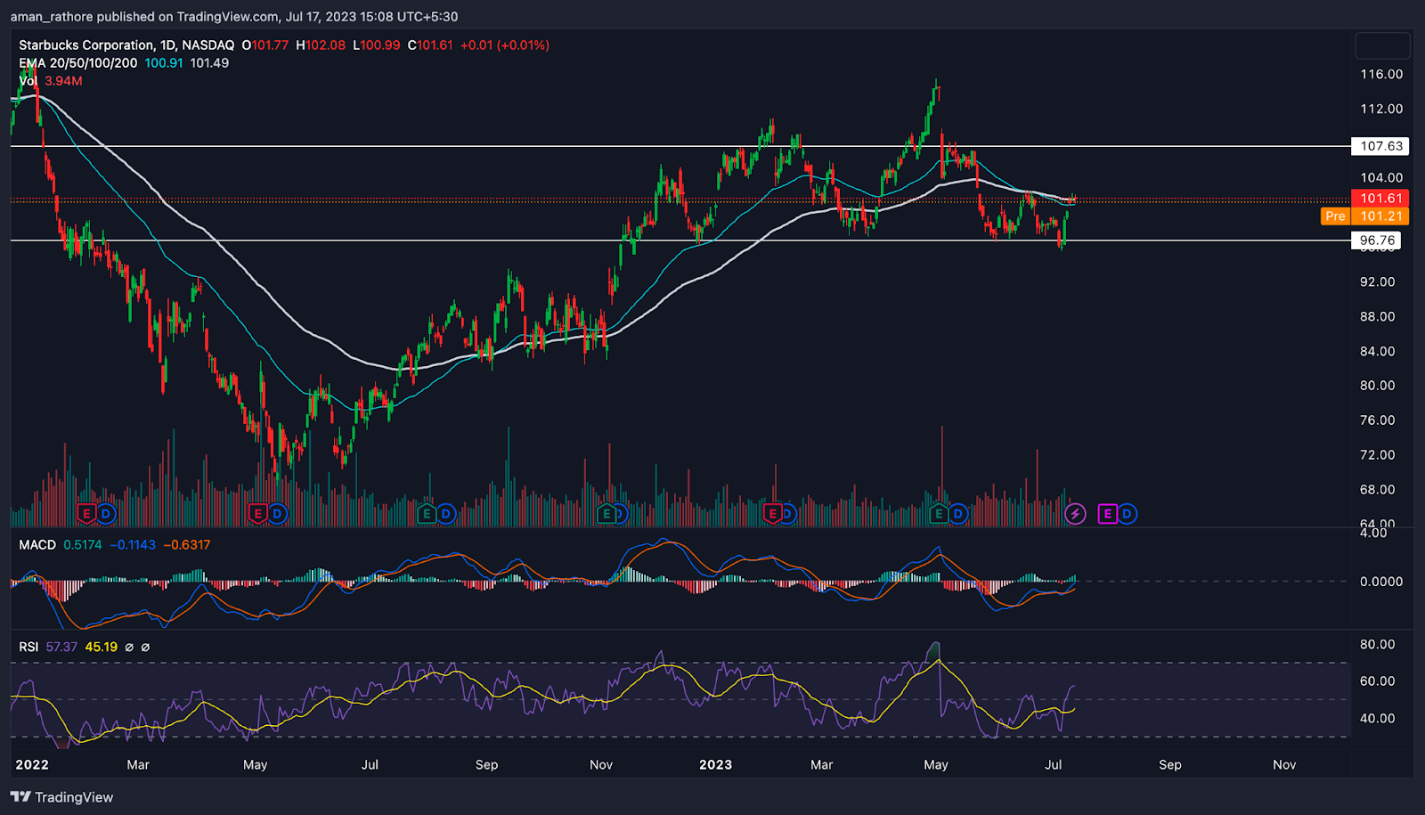Select the Vol 3.94M indicator legend
The height and width of the screenshot is (815, 1425).
pyautogui.click(x=51, y=81)
